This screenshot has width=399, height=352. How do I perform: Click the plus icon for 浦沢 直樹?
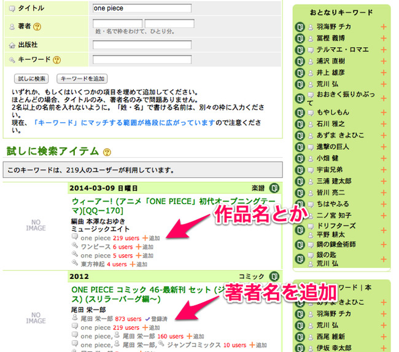click(x=384, y=61)
